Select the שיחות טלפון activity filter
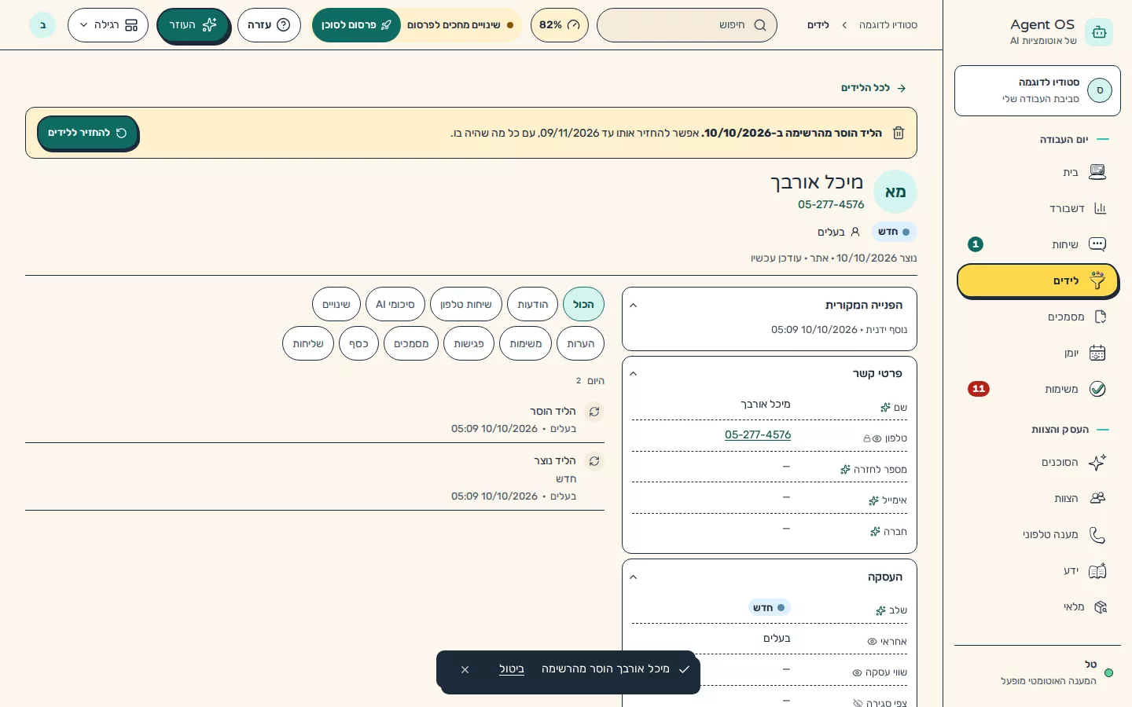1132x707 pixels. tap(466, 305)
